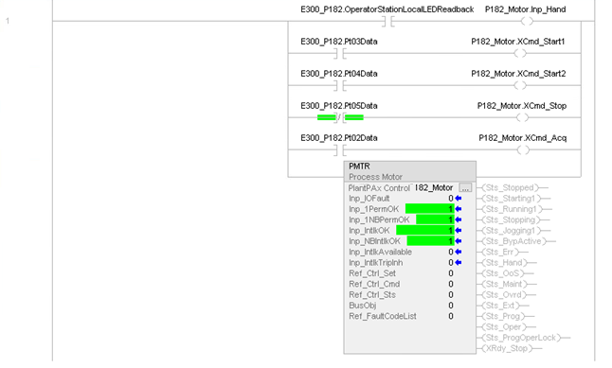Viewport: 612px width, 368px height.
Task: Select the Sts_Jogging1 output pin
Action: (x=513, y=231)
